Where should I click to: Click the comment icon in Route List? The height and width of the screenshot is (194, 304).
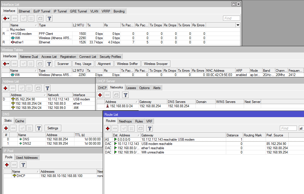141,128
